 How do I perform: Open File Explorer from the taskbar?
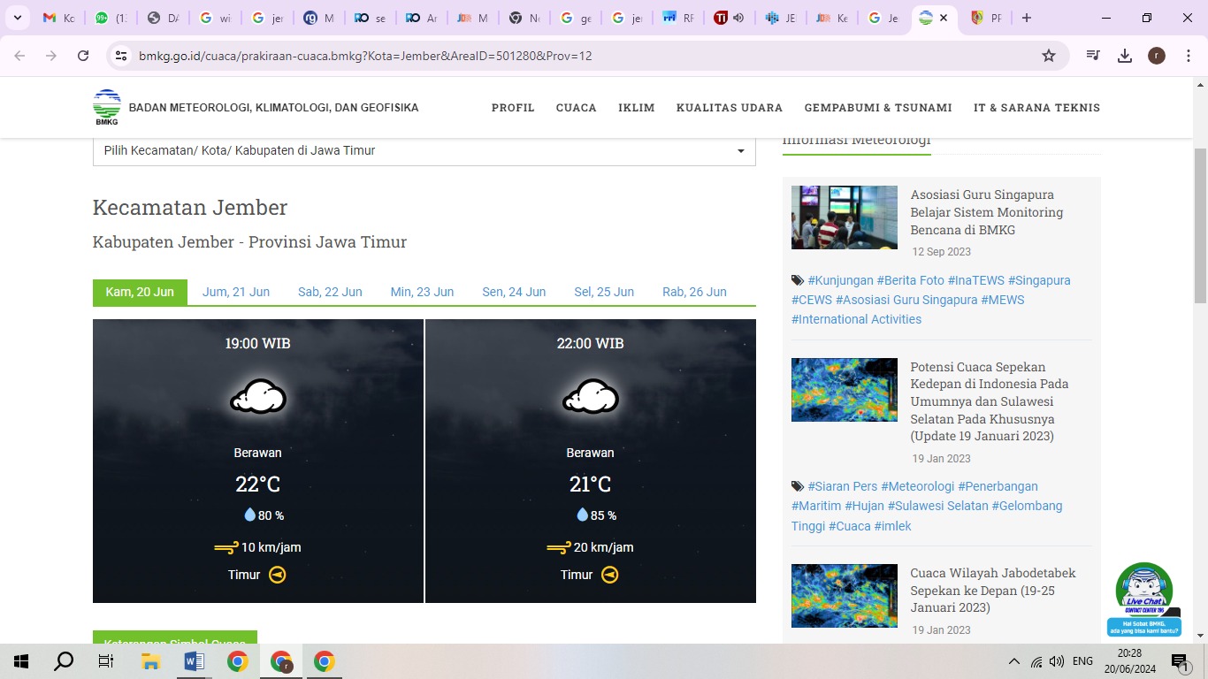[x=150, y=661]
